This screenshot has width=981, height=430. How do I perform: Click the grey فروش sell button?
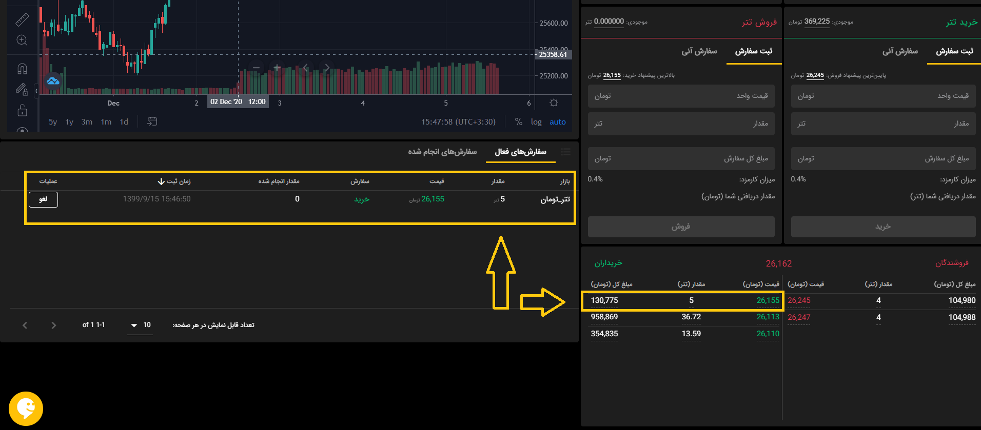coord(681,227)
